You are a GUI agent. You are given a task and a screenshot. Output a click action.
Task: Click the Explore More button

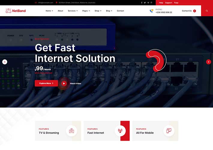coord(46,83)
